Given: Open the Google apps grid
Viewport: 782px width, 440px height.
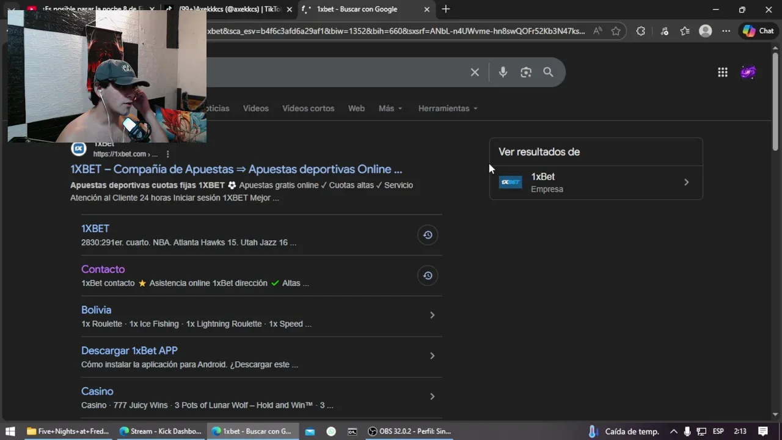Looking at the screenshot, I should pyautogui.click(x=723, y=72).
